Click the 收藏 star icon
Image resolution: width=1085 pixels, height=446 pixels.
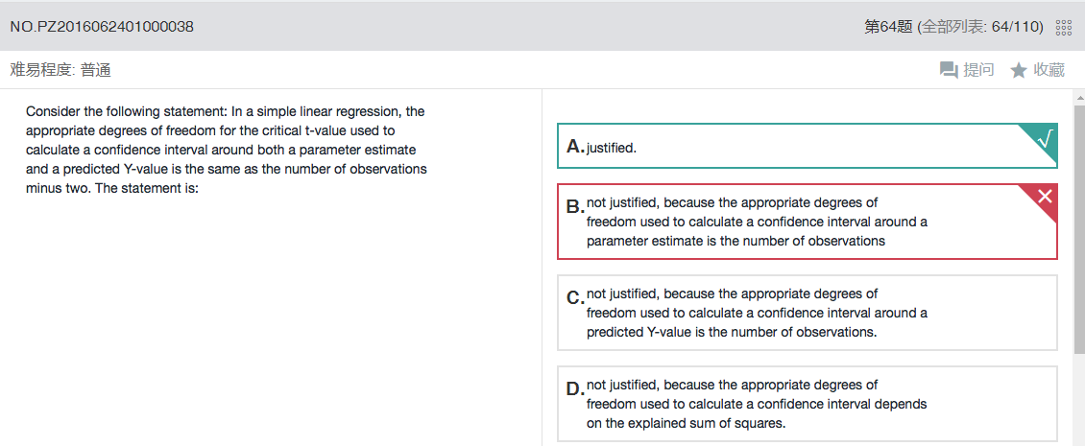tap(1018, 70)
